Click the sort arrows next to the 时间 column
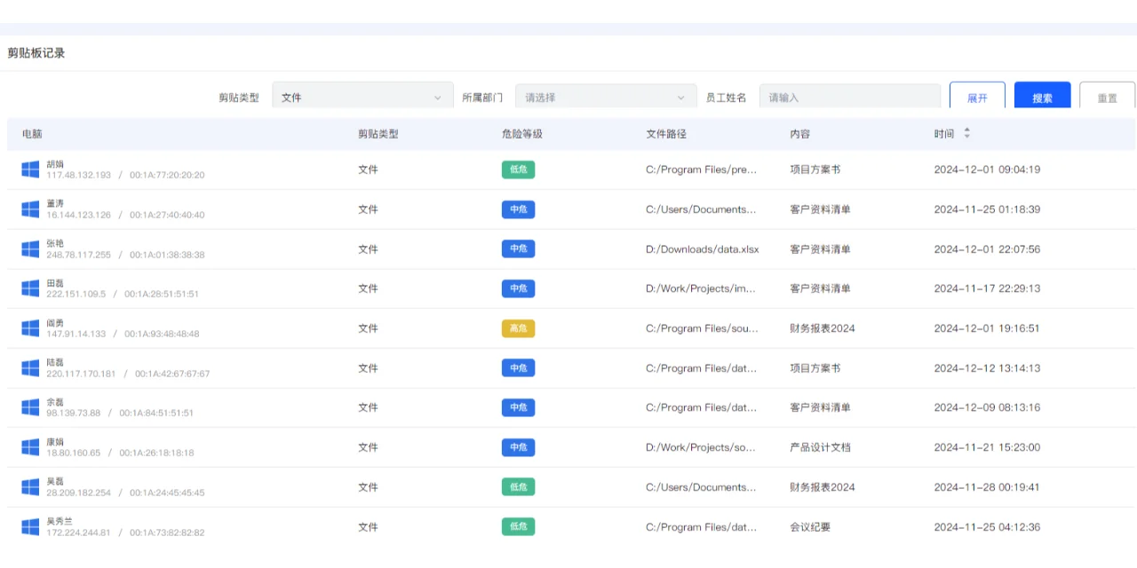Image resolution: width=1137 pixels, height=568 pixels. point(967,133)
